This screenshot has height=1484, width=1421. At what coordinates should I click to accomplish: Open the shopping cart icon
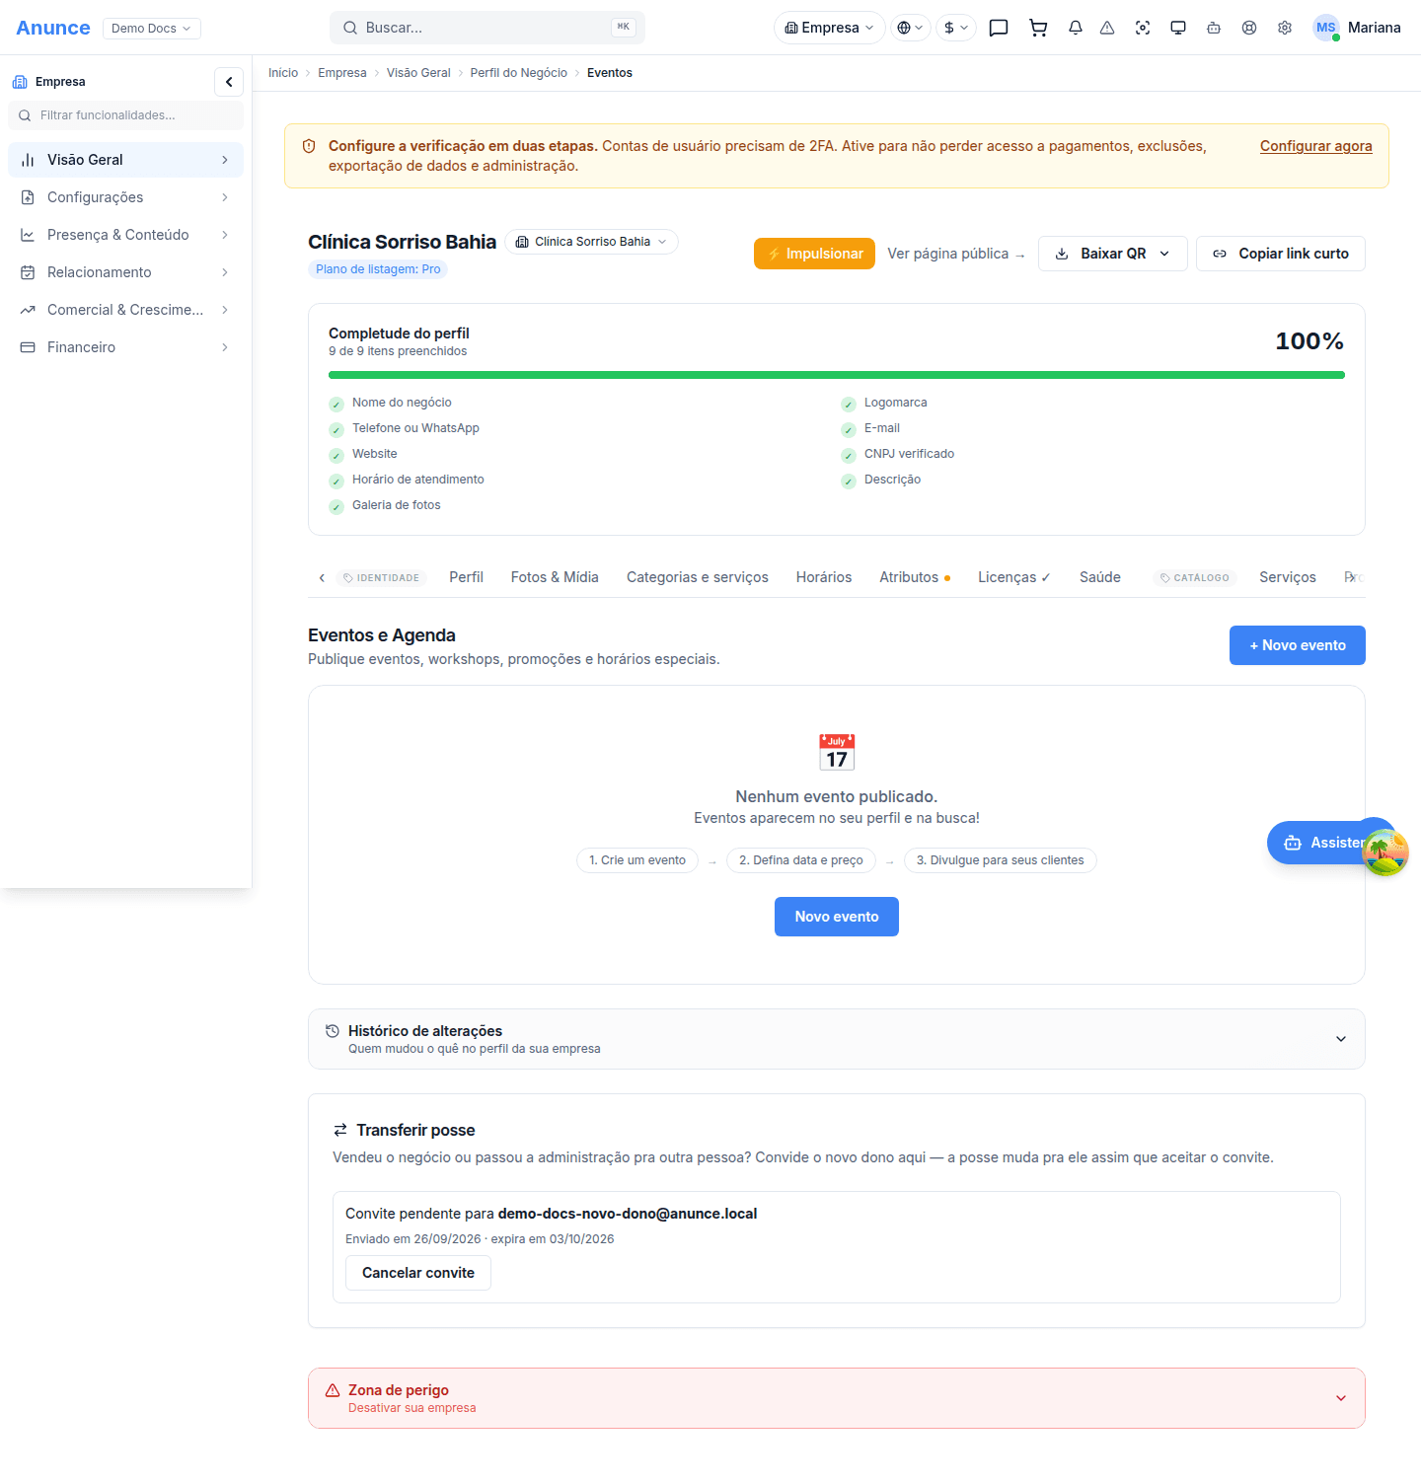[1038, 28]
